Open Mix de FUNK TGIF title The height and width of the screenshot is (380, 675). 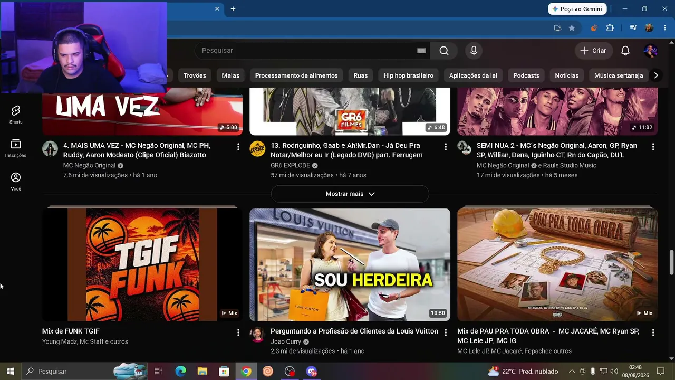[x=71, y=331]
